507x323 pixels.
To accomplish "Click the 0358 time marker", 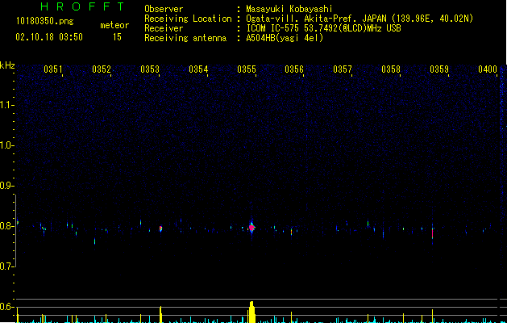I will point(391,69).
